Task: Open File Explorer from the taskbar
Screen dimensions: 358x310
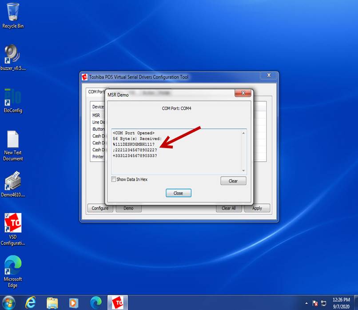Action: (x=52, y=302)
